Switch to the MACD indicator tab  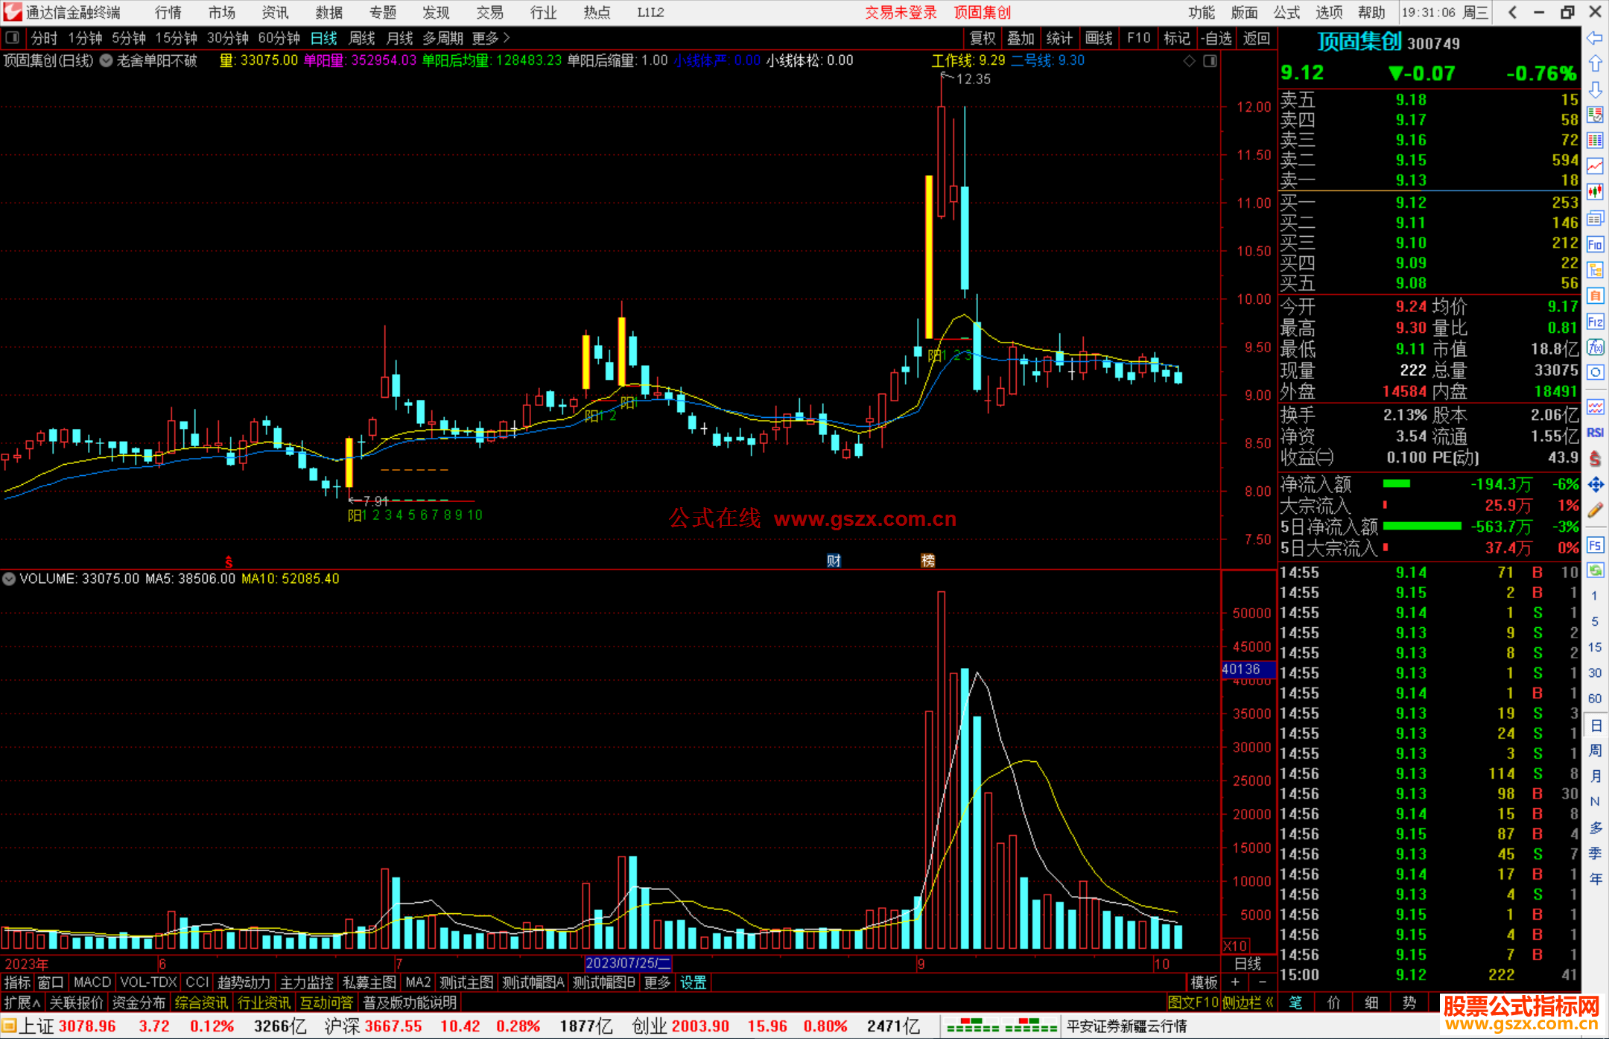92,982
